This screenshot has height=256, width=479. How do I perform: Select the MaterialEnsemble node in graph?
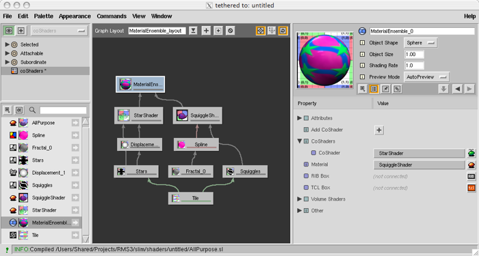(x=140, y=85)
